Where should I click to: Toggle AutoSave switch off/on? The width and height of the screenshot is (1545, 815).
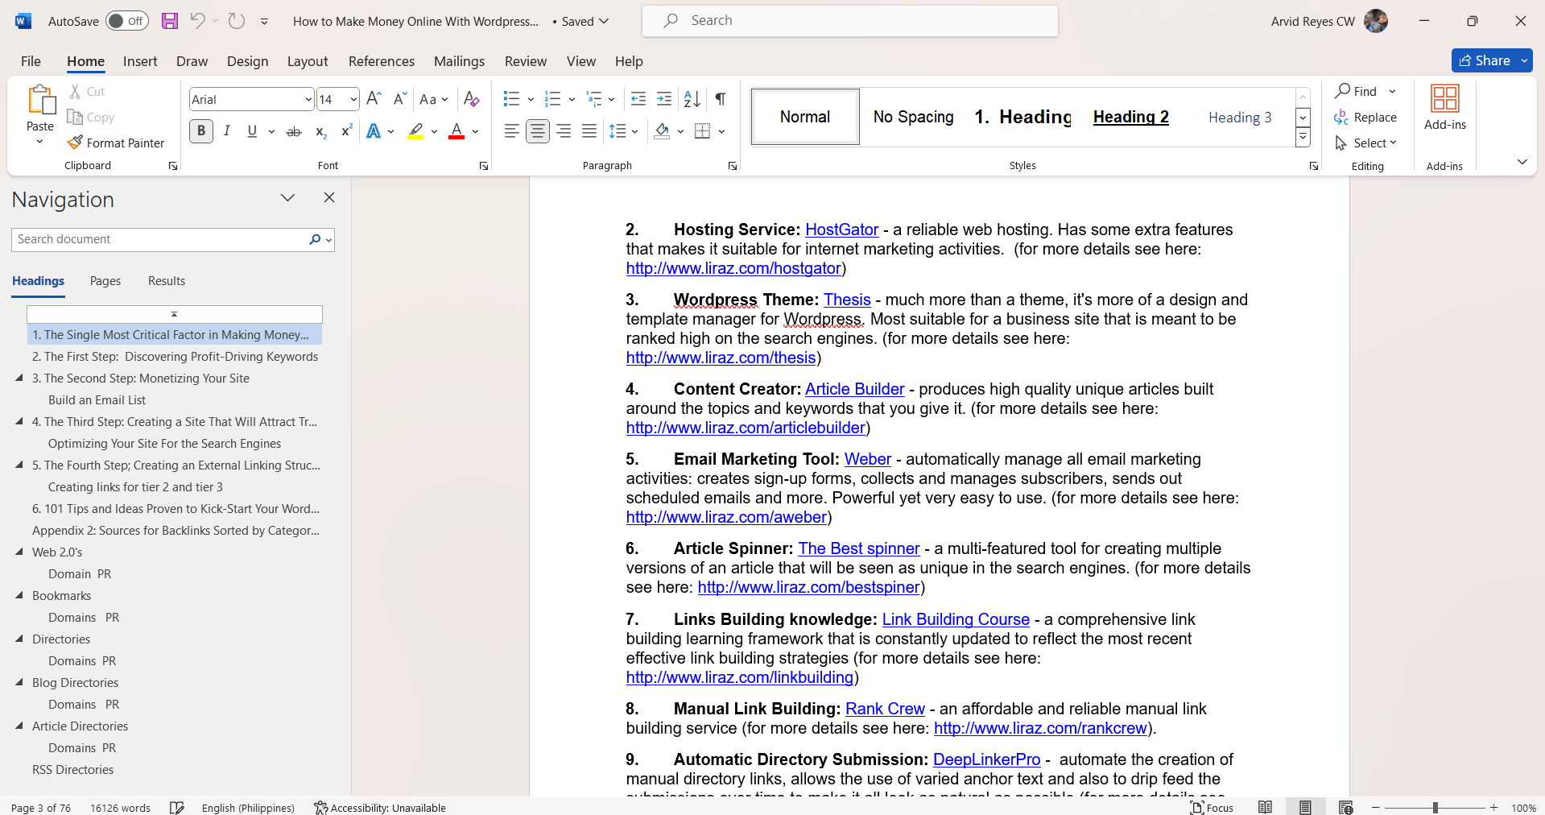pos(127,21)
